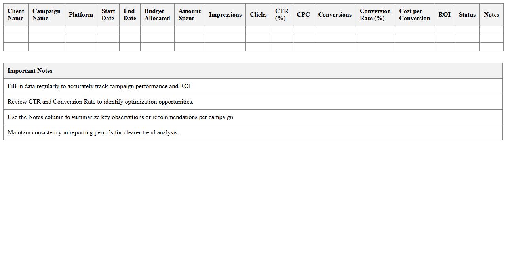Click the CPC column header
Viewport: 506px width, 257px height.
[303, 15]
